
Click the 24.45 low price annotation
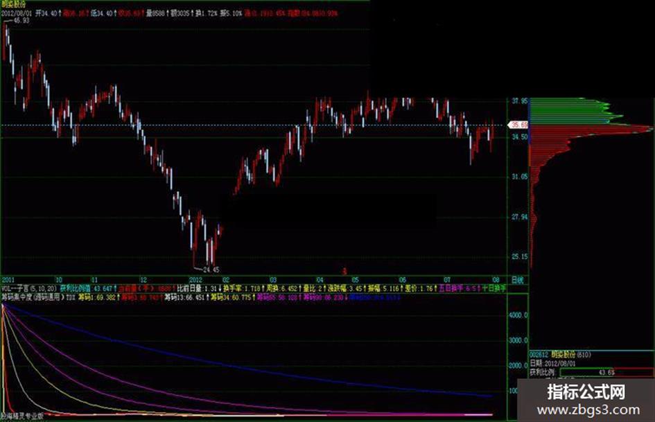(211, 270)
